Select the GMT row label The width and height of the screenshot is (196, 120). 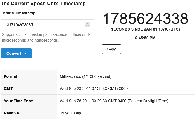(x=8, y=89)
